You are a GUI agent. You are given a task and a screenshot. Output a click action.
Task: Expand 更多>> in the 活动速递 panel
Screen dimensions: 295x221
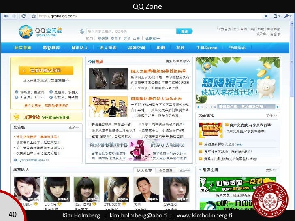click(x=271, y=116)
